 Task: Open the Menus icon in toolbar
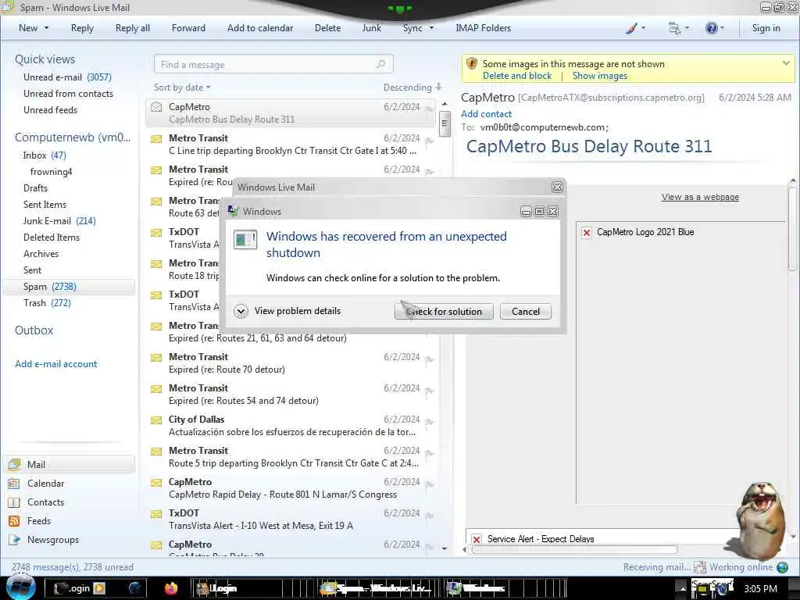pos(674,29)
